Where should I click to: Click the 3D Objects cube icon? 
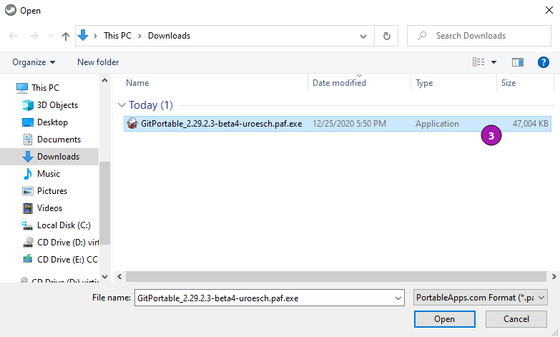27,105
